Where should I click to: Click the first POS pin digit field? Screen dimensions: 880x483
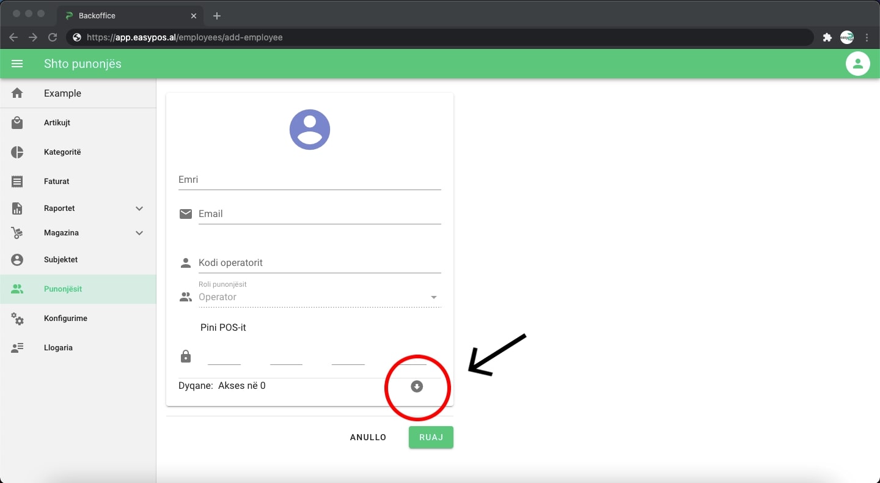(224, 356)
